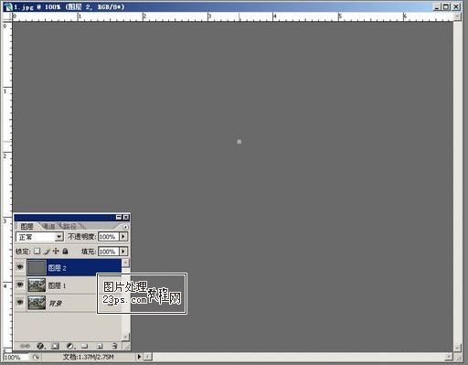
Task: Toggle lock image pixels brush icon
Action: tap(47, 252)
